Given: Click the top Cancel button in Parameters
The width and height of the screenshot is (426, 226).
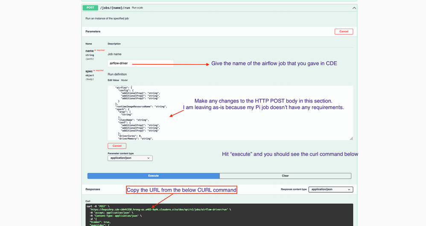Looking at the screenshot, I should [344, 32].
